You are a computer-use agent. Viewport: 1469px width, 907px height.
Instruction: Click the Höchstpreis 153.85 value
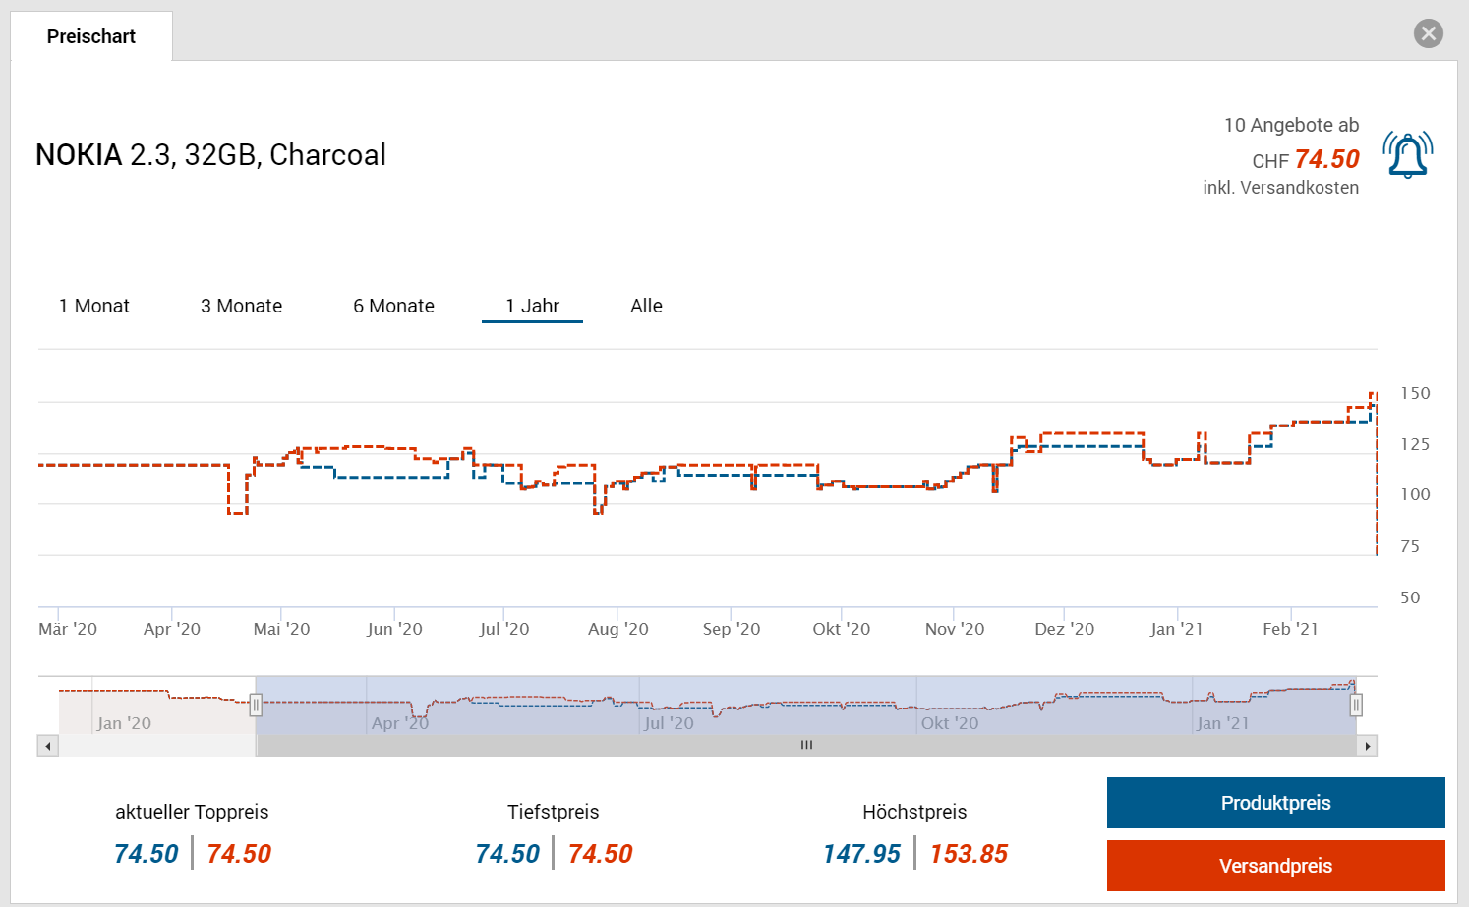click(x=969, y=854)
